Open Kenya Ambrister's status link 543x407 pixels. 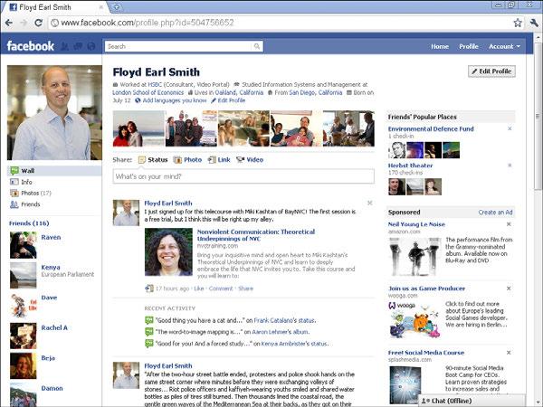[x=294, y=344]
